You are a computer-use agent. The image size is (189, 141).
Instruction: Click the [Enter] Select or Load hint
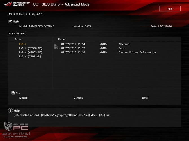tap(27, 115)
